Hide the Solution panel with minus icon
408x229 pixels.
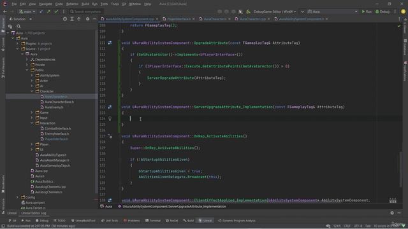tap(94, 19)
